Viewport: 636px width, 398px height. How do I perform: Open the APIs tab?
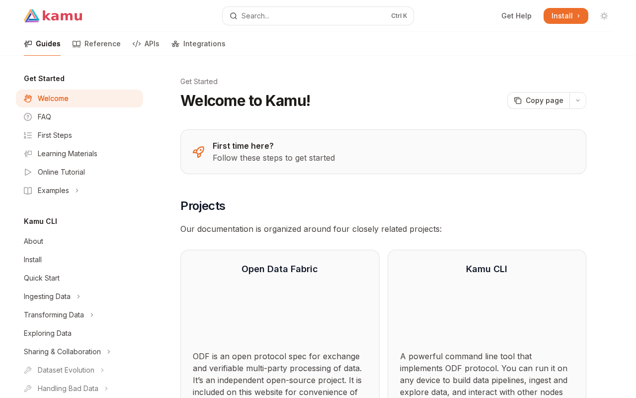[146, 44]
